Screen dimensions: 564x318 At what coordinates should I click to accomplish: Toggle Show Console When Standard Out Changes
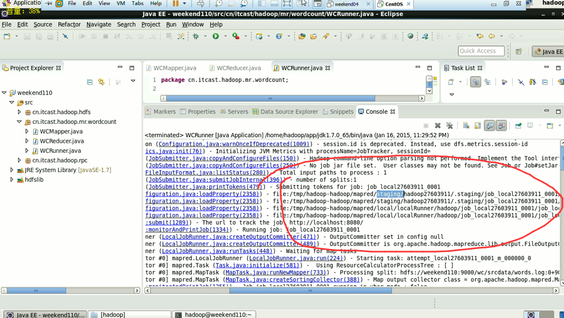point(490,125)
